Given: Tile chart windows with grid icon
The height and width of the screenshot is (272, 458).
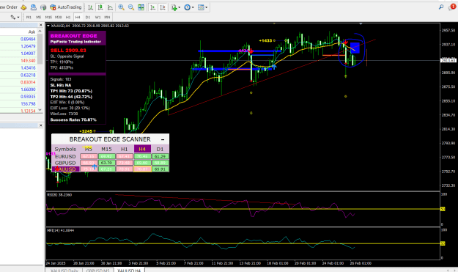Looking at the screenshot, I should (x=141, y=7).
